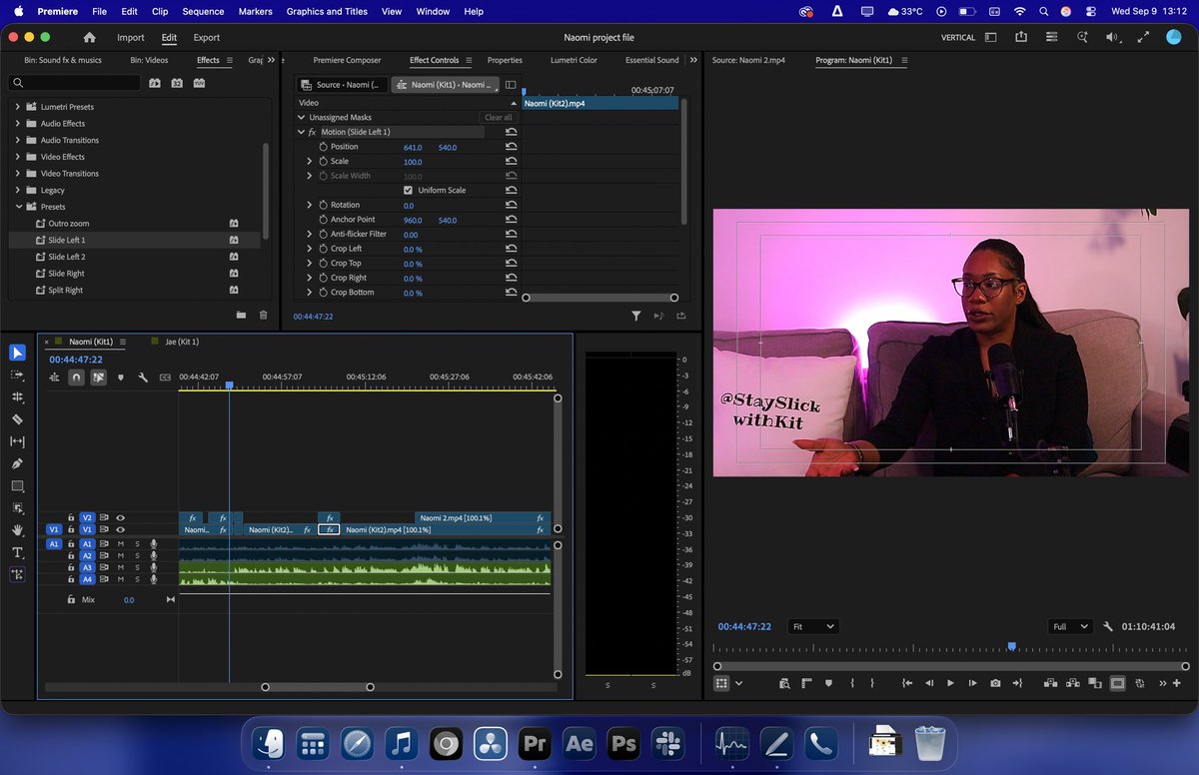
Task: Click Export Frame camera icon
Action: (x=995, y=683)
